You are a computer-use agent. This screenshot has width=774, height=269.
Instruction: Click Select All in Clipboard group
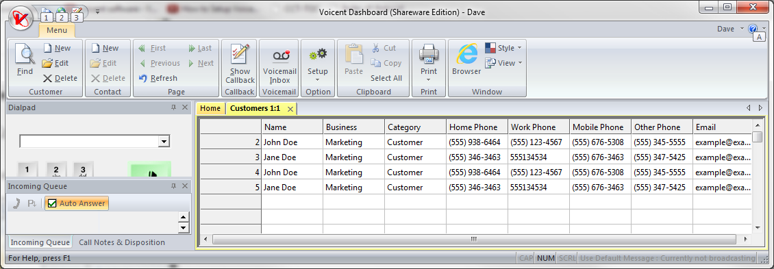386,78
